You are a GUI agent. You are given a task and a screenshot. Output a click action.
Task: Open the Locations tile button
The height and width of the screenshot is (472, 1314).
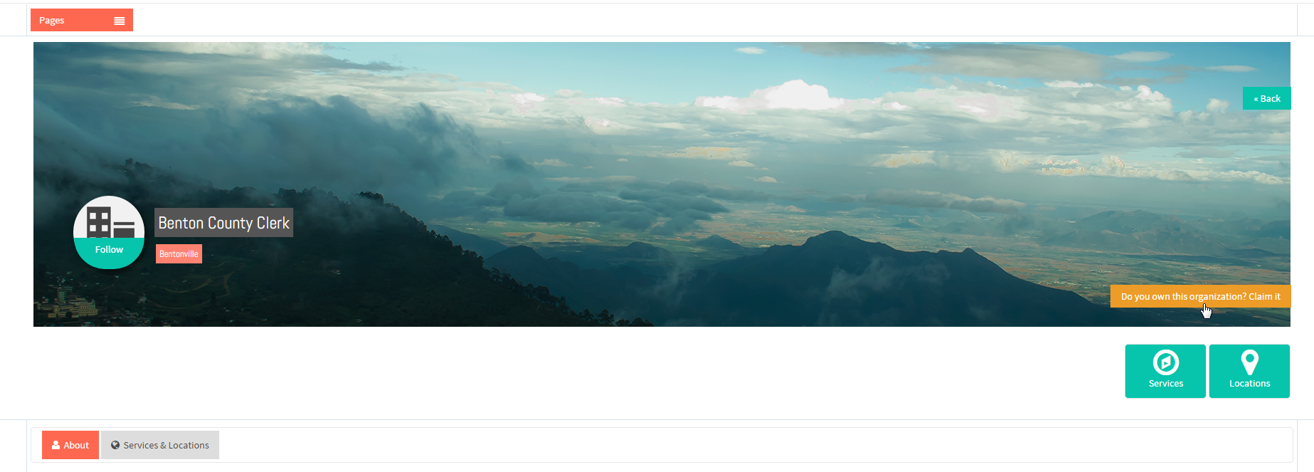coord(1249,371)
